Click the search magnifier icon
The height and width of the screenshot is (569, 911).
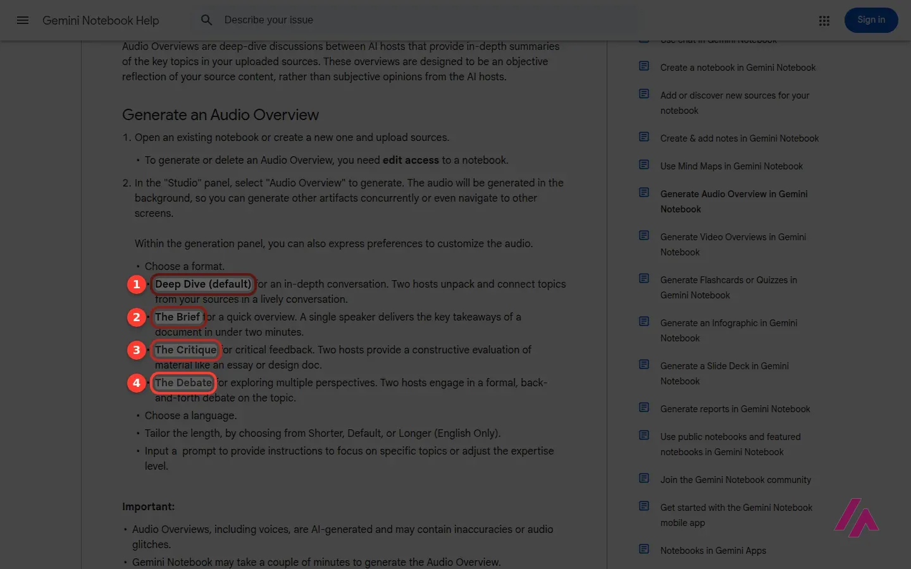pyautogui.click(x=207, y=20)
